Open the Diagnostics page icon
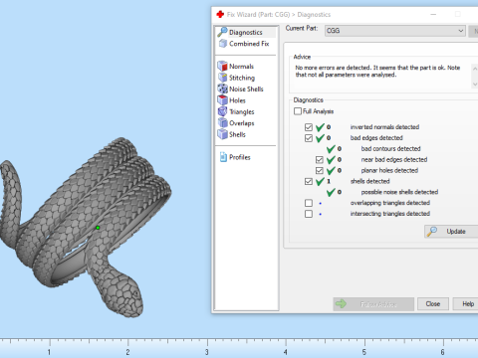 (222, 32)
